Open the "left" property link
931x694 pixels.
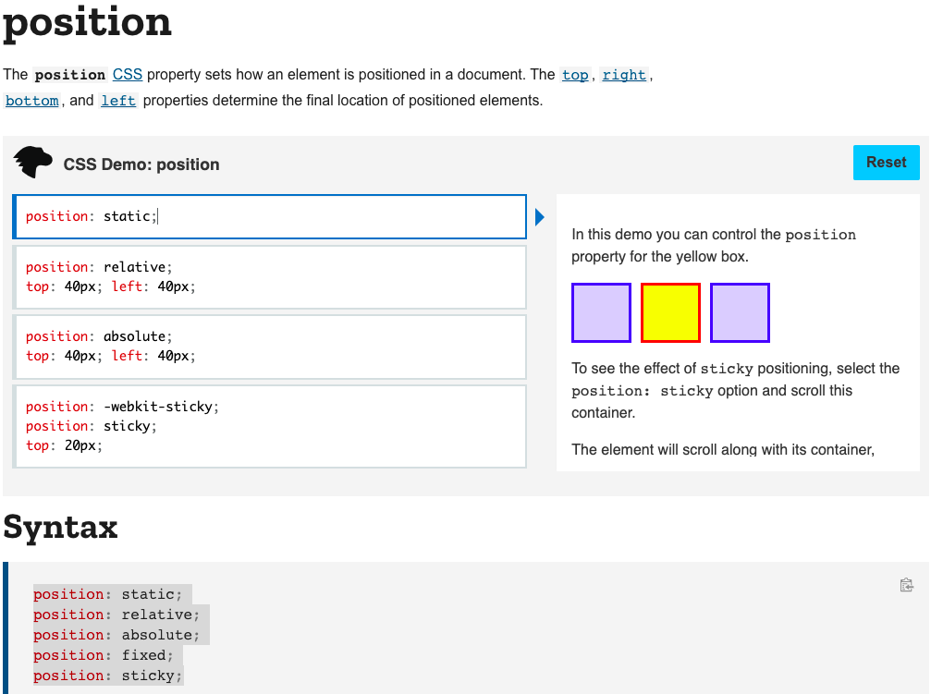[118, 101]
